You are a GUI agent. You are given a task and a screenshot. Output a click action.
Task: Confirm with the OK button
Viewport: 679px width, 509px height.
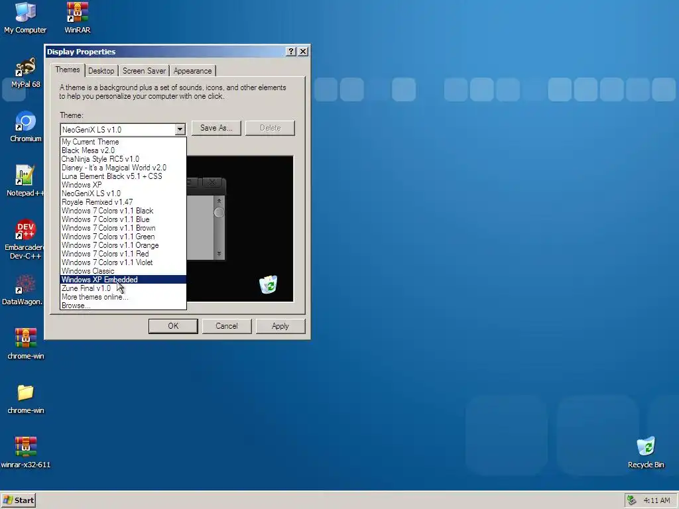[173, 326]
